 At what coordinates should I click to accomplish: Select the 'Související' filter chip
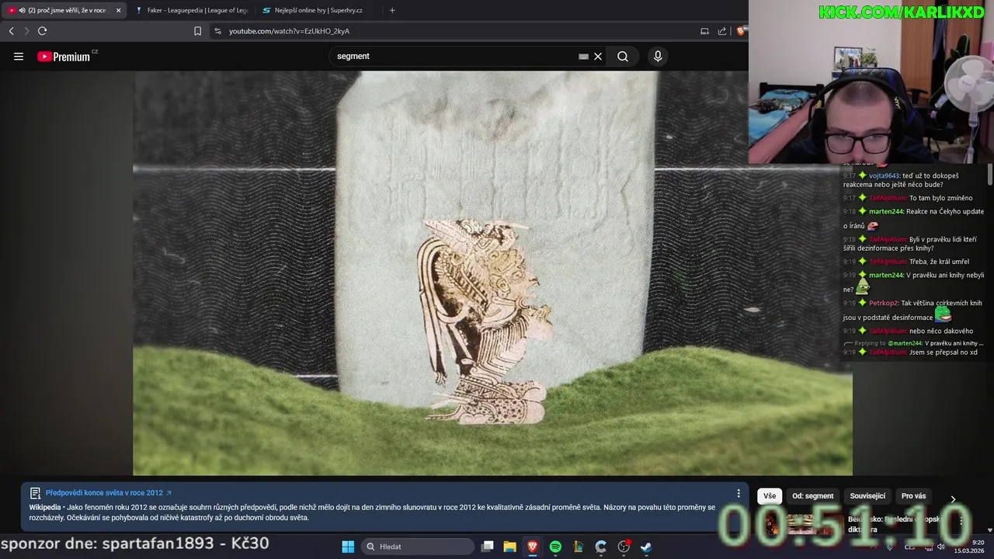click(867, 496)
